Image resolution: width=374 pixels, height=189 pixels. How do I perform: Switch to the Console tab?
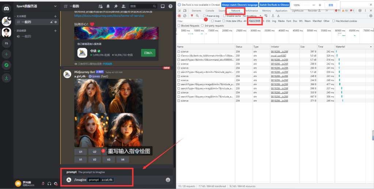[x=210, y=11]
